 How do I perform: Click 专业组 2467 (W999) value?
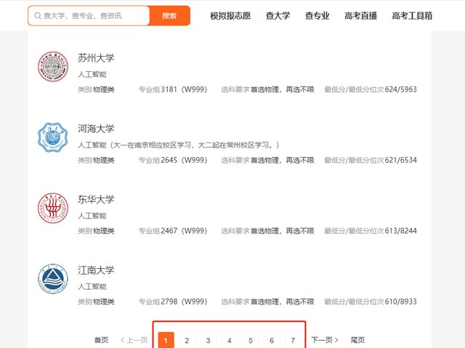184,231
